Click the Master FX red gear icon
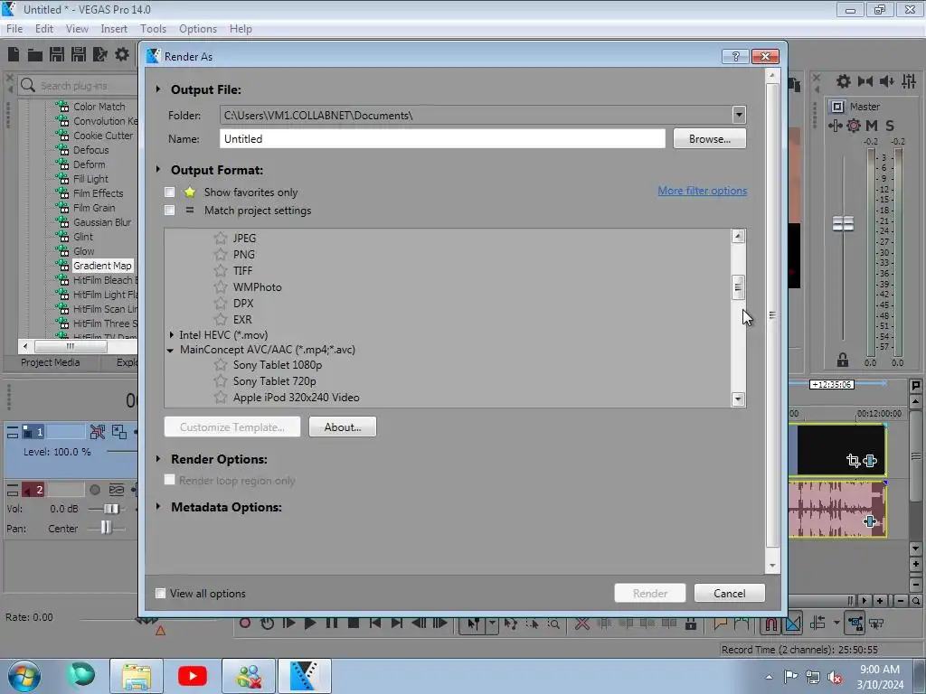The image size is (926, 694). [854, 125]
